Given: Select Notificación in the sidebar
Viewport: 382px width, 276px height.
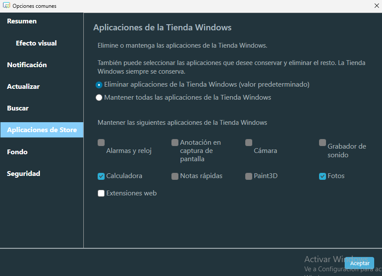Looking at the screenshot, I should pos(27,65).
